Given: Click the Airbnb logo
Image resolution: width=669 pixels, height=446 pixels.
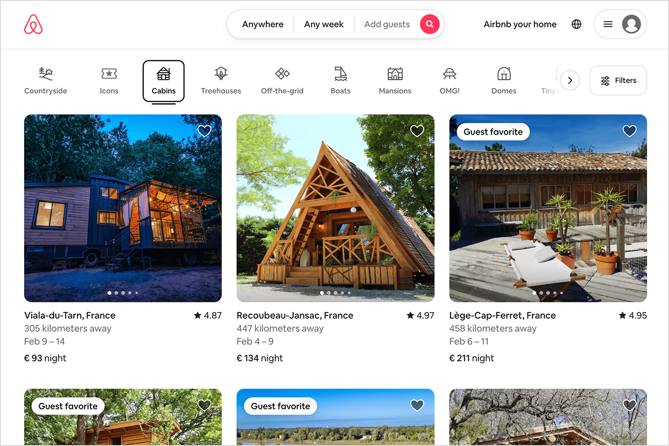Looking at the screenshot, I should click(x=33, y=24).
